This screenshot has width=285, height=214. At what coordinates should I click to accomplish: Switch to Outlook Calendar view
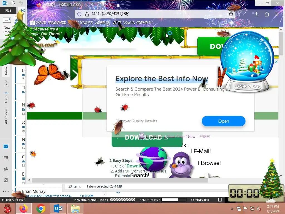pos(6,158)
